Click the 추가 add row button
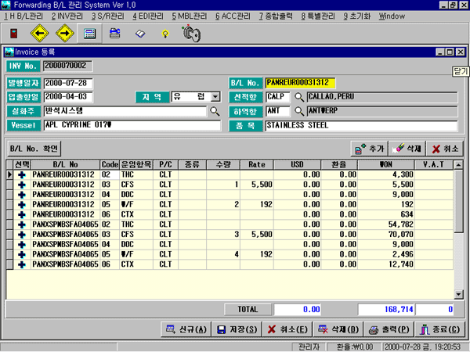470x352 pixels. point(369,149)
